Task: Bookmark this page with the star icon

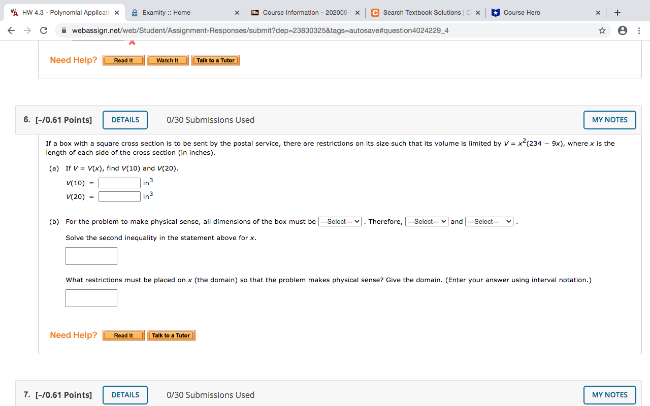Action: tap(602, 30)
